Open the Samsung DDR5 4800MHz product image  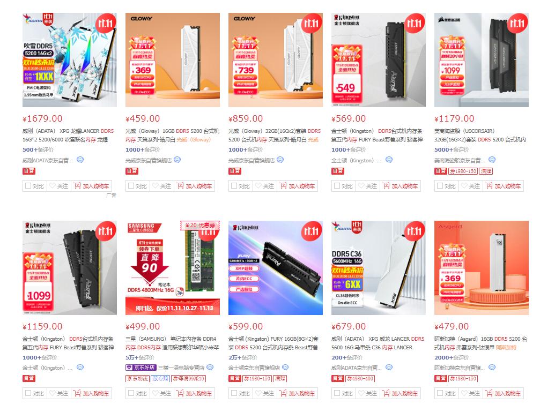(x=173, y=268)
